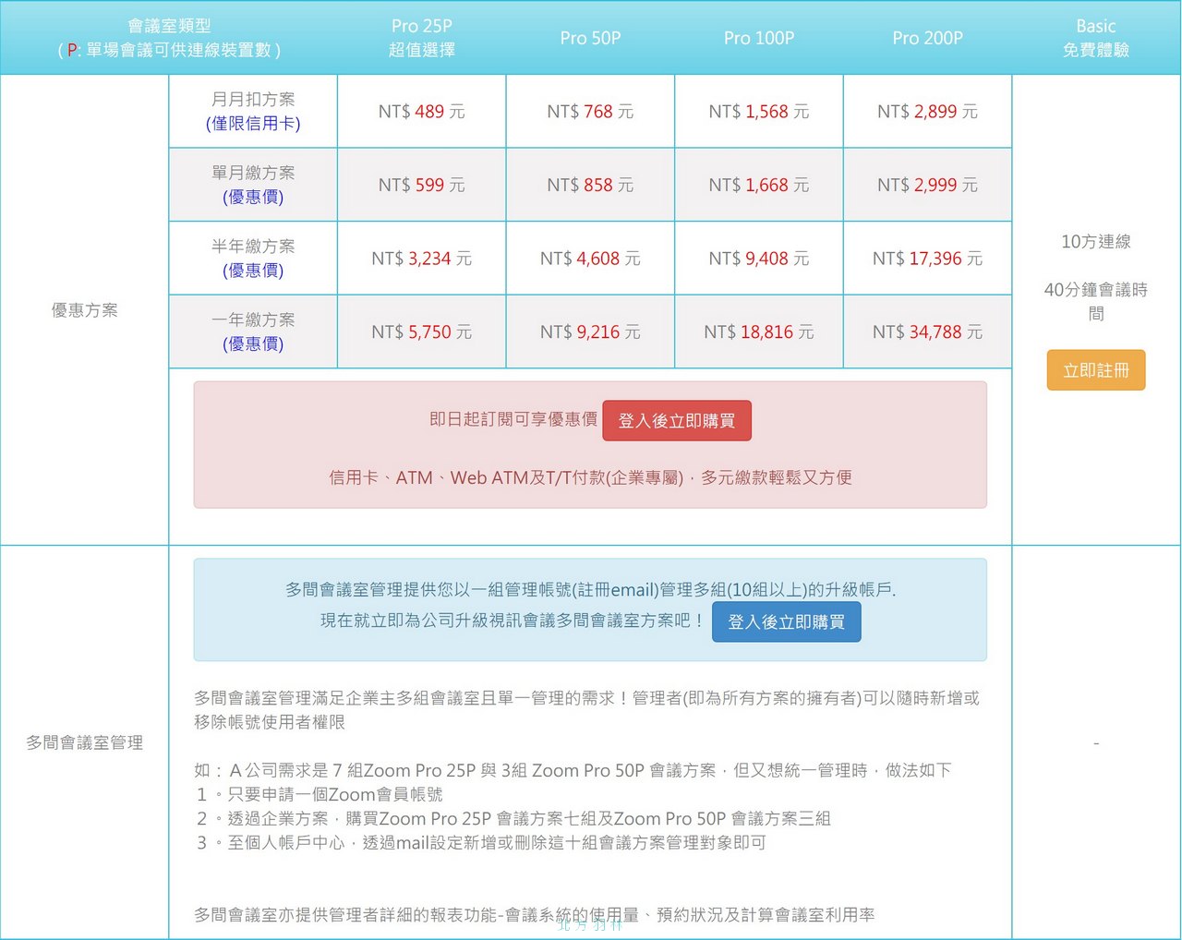
Task: Click the line beginning 透過企業方案
Action: coord(513,818)
